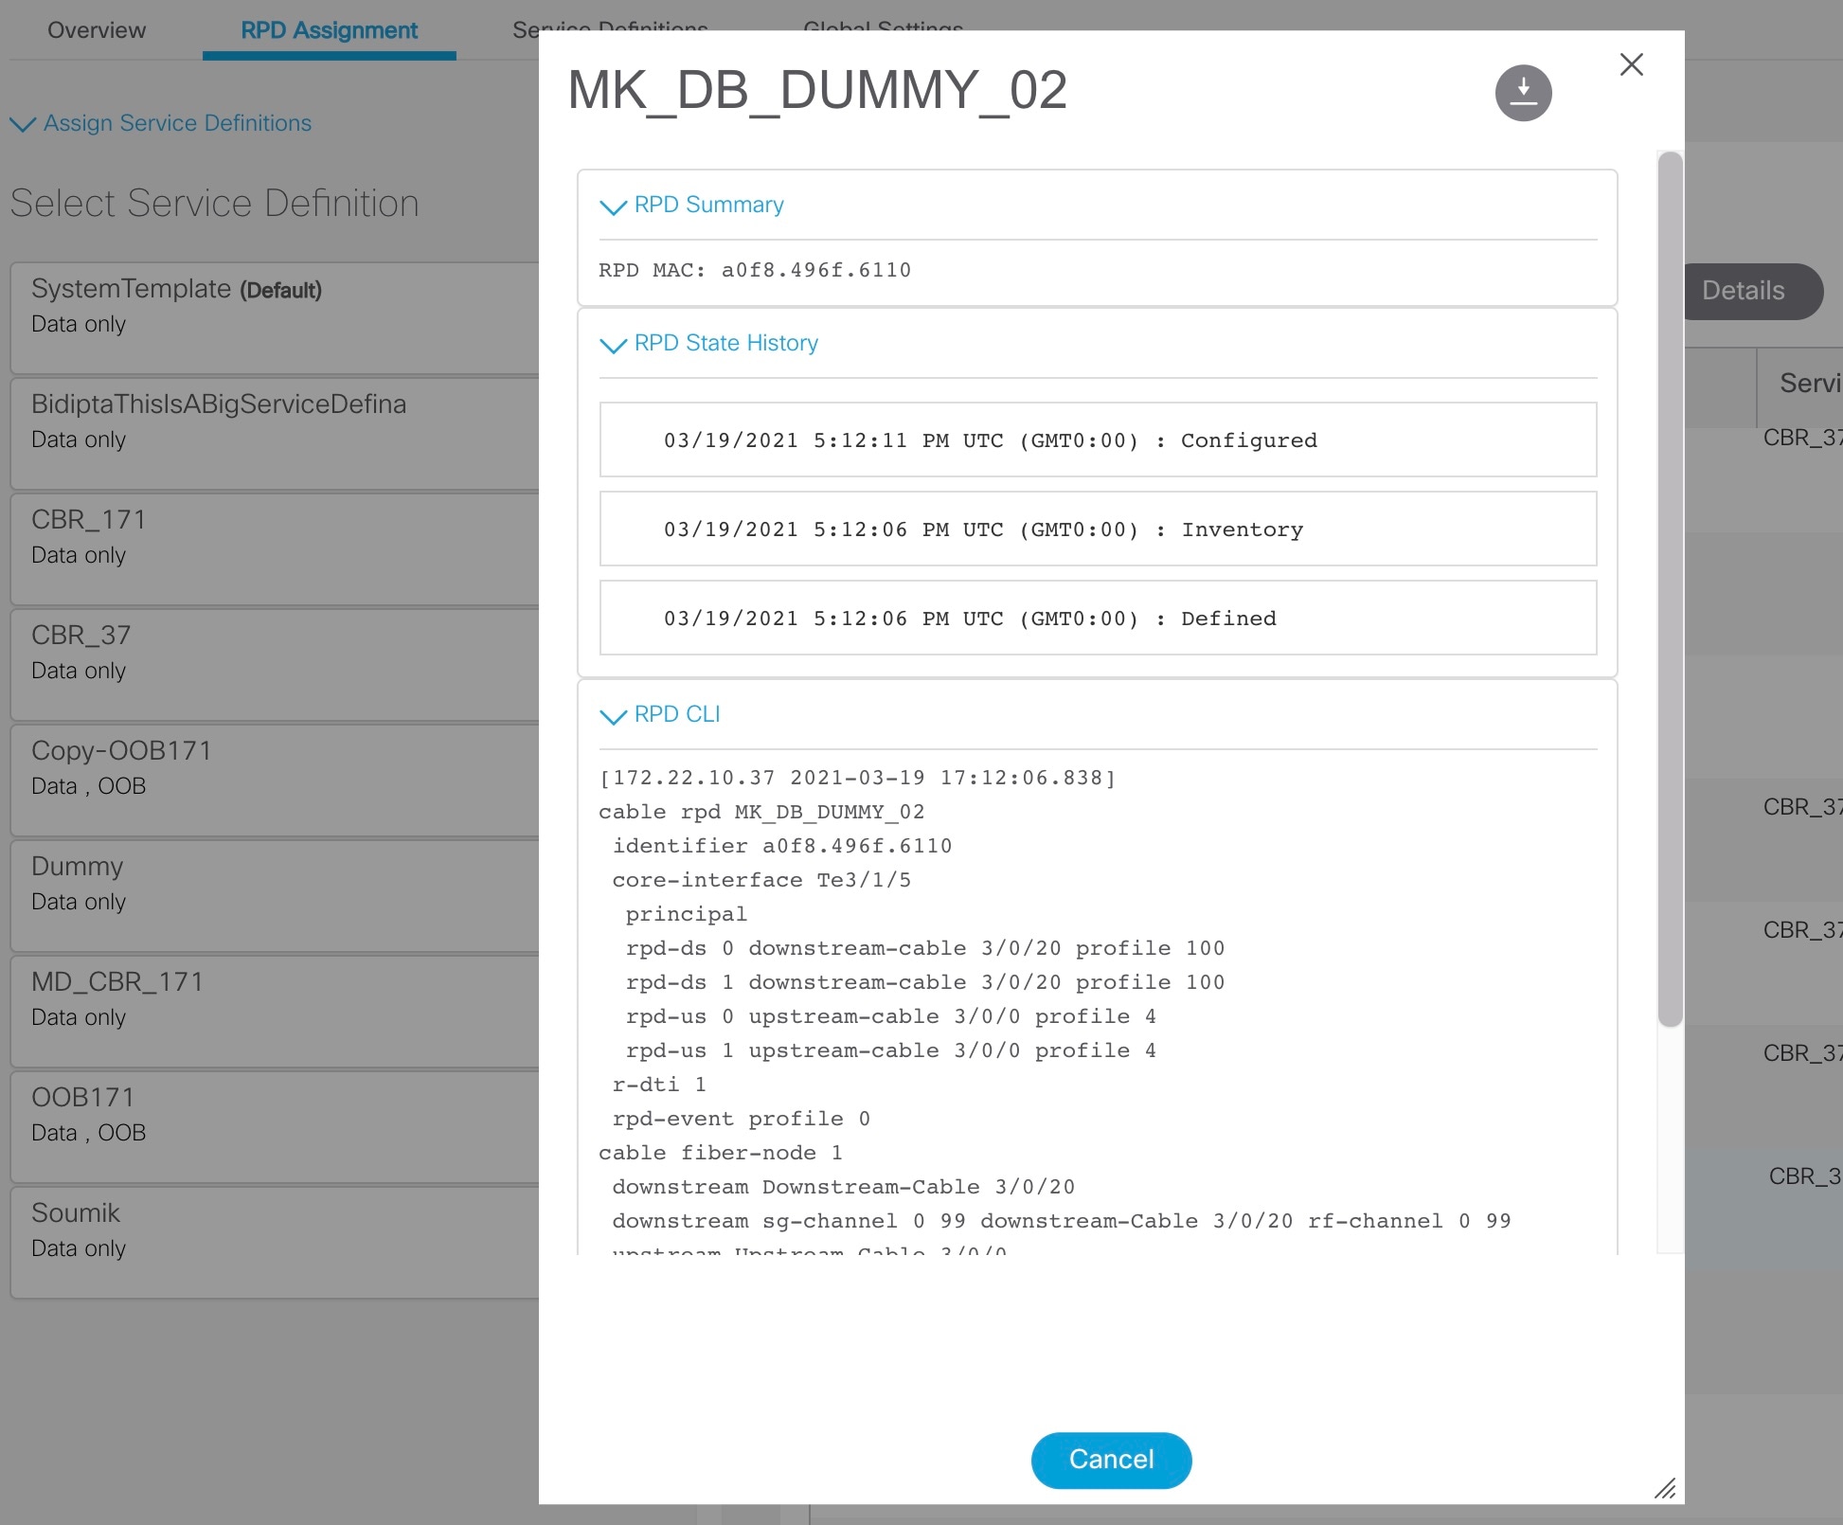The image size is (1843, 1525).
Task: Open the Service Definitions tab
Action: point(610,29)
